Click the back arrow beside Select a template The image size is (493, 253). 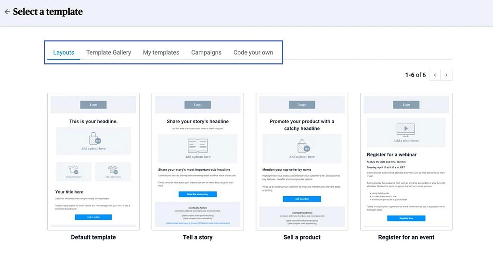click(x=7, y=12)
